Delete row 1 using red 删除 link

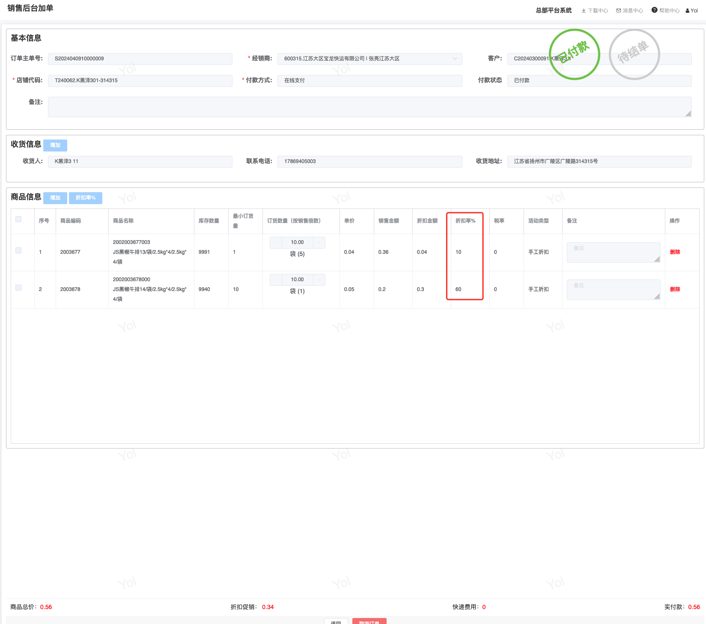675,252
